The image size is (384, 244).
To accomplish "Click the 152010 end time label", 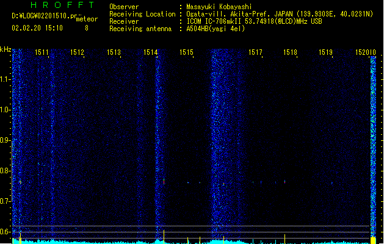I will point(366,52).
